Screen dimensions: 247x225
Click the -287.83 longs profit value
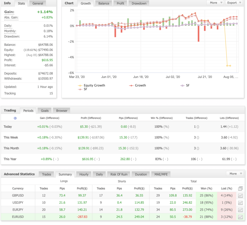(x=82, y=217)
